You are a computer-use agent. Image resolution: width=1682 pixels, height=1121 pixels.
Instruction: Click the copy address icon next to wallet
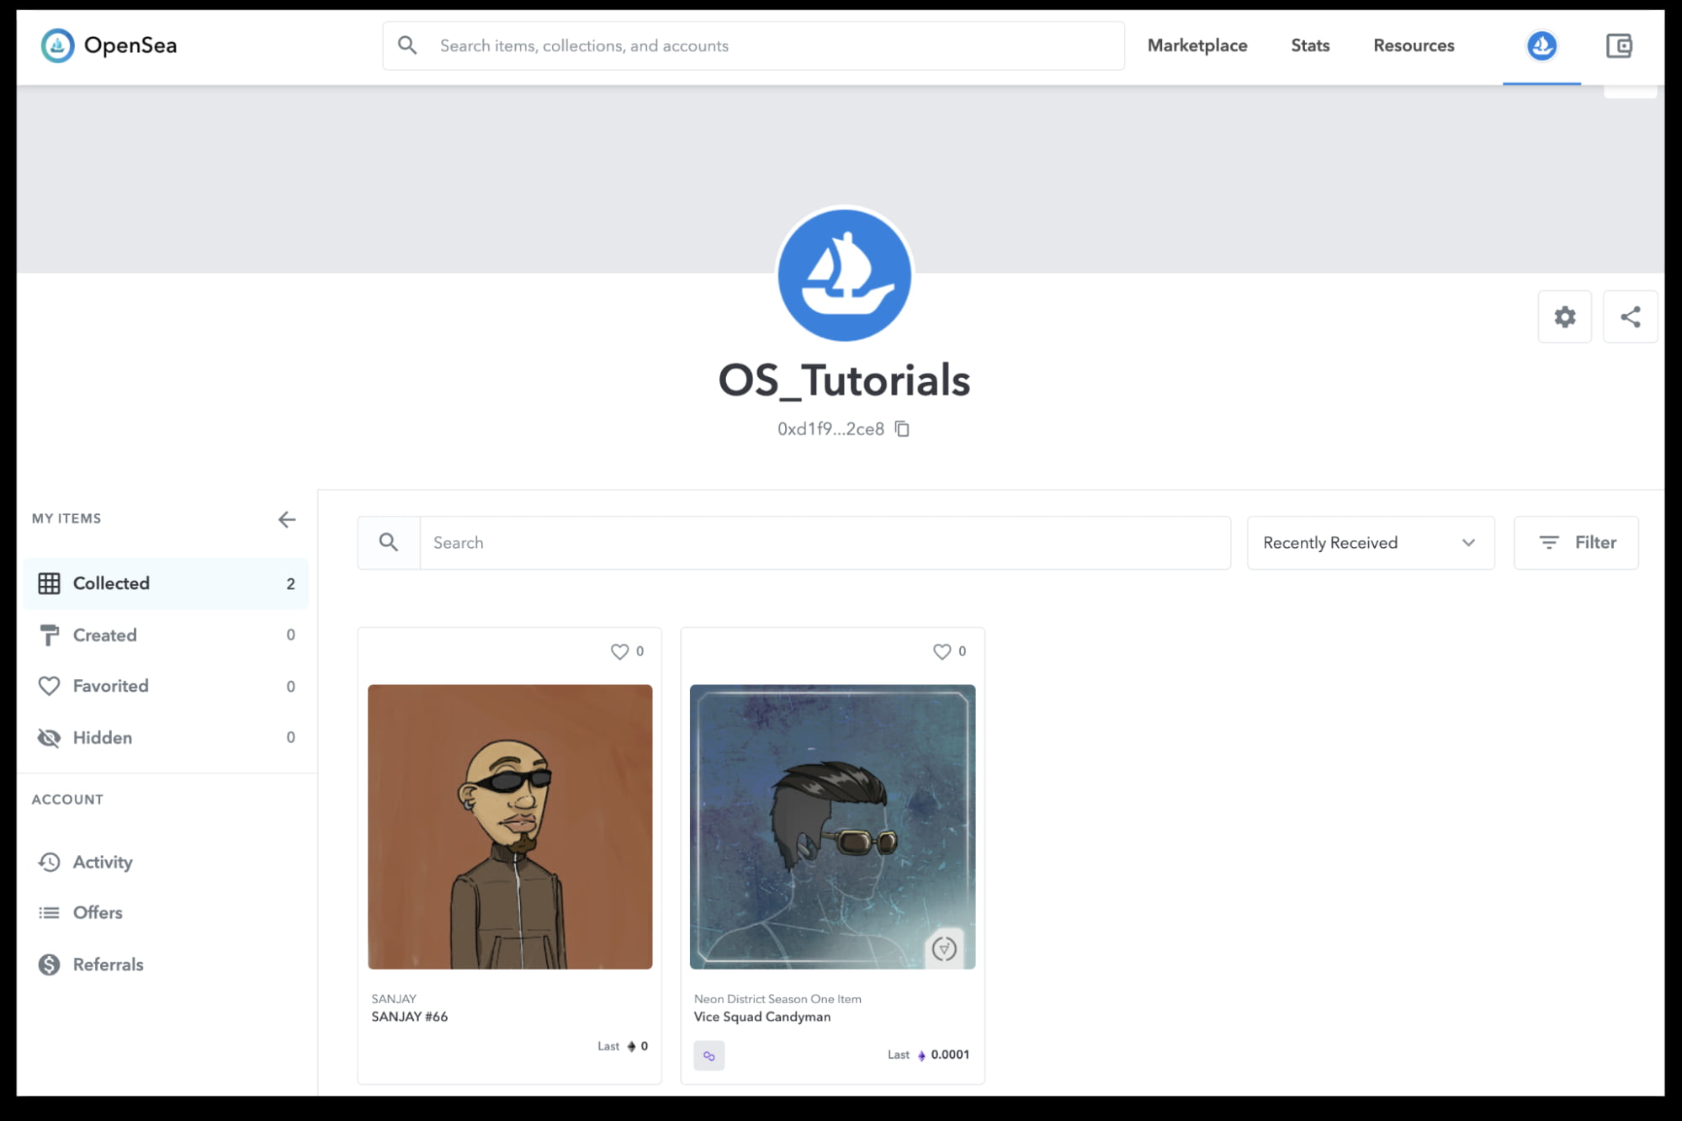coord(902,429)
